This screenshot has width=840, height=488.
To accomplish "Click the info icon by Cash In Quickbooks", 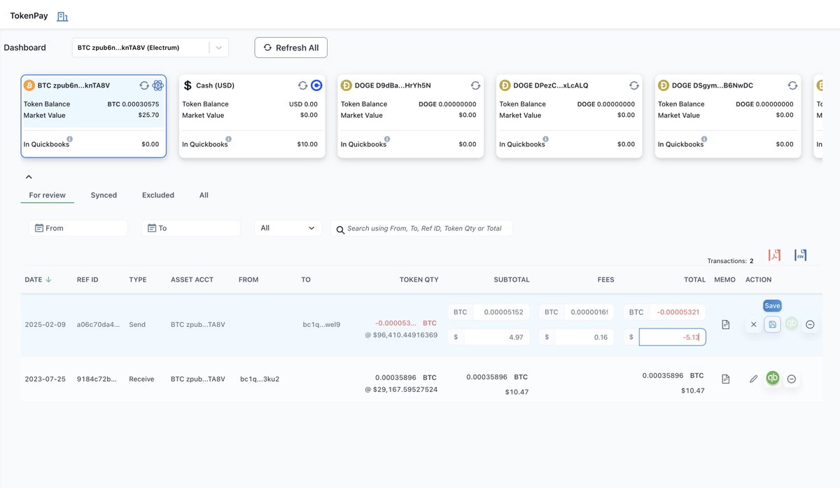I will click(x=228, y=139).
